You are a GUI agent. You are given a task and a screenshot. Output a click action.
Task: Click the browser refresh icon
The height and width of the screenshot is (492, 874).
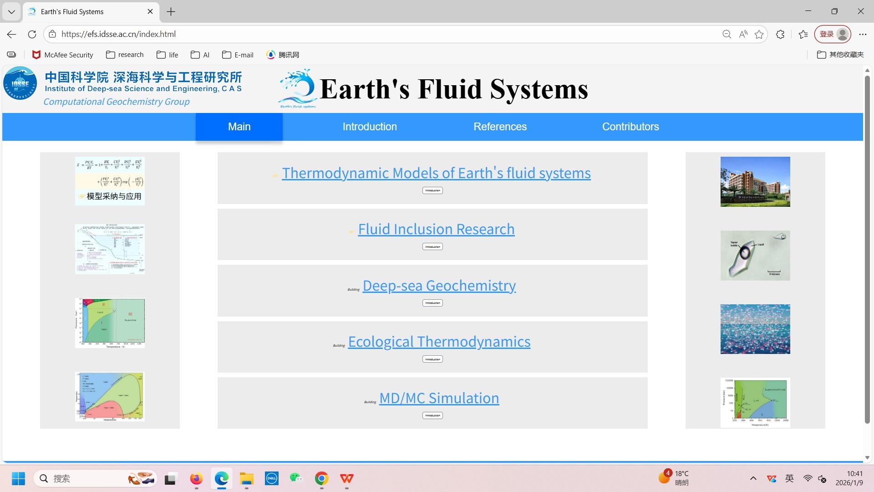[x=32, y=34]
